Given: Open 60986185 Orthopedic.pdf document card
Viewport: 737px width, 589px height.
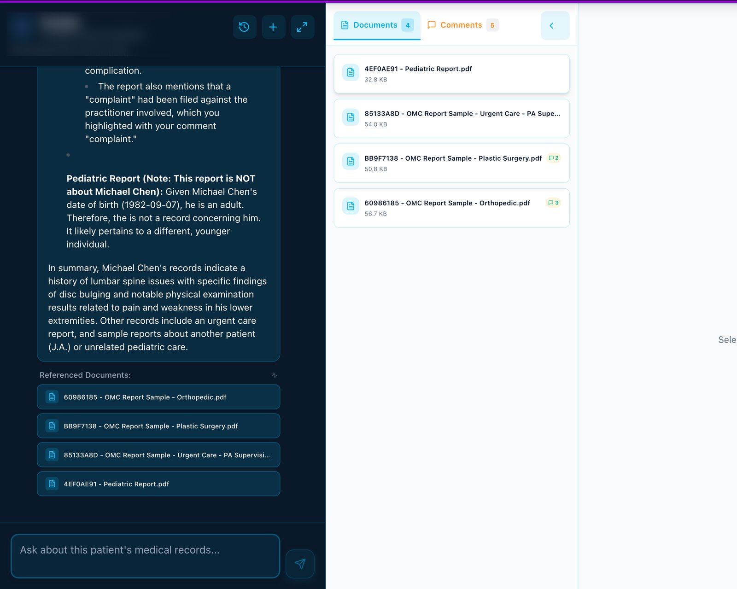Looking at the screenshot, I should tap(451, 208).
